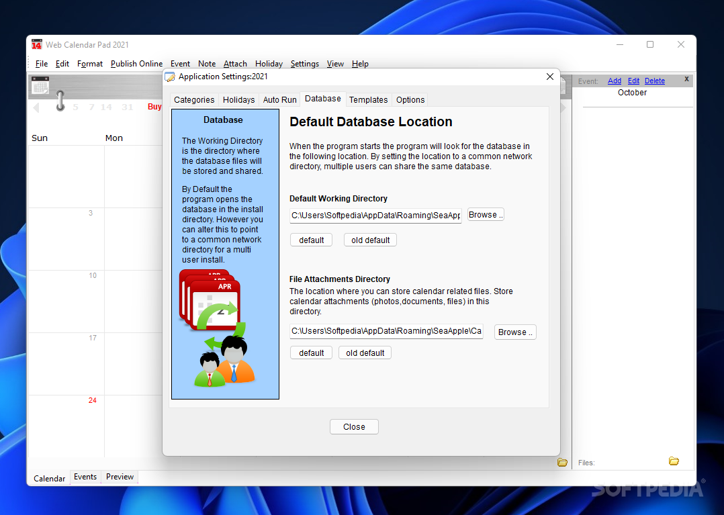Click the database sharing illustration

coord(216,328)
